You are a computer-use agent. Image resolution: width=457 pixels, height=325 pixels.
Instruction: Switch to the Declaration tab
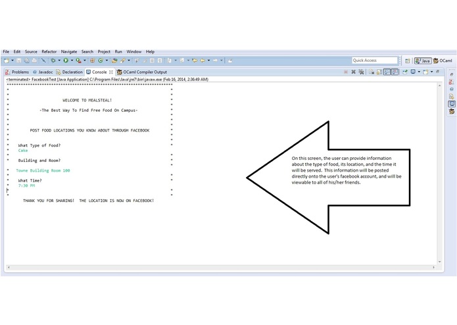69,72
